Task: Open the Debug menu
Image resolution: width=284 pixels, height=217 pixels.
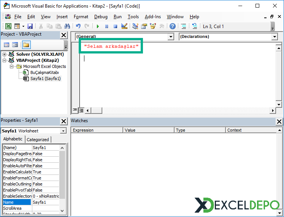Action: click(101, 17)
